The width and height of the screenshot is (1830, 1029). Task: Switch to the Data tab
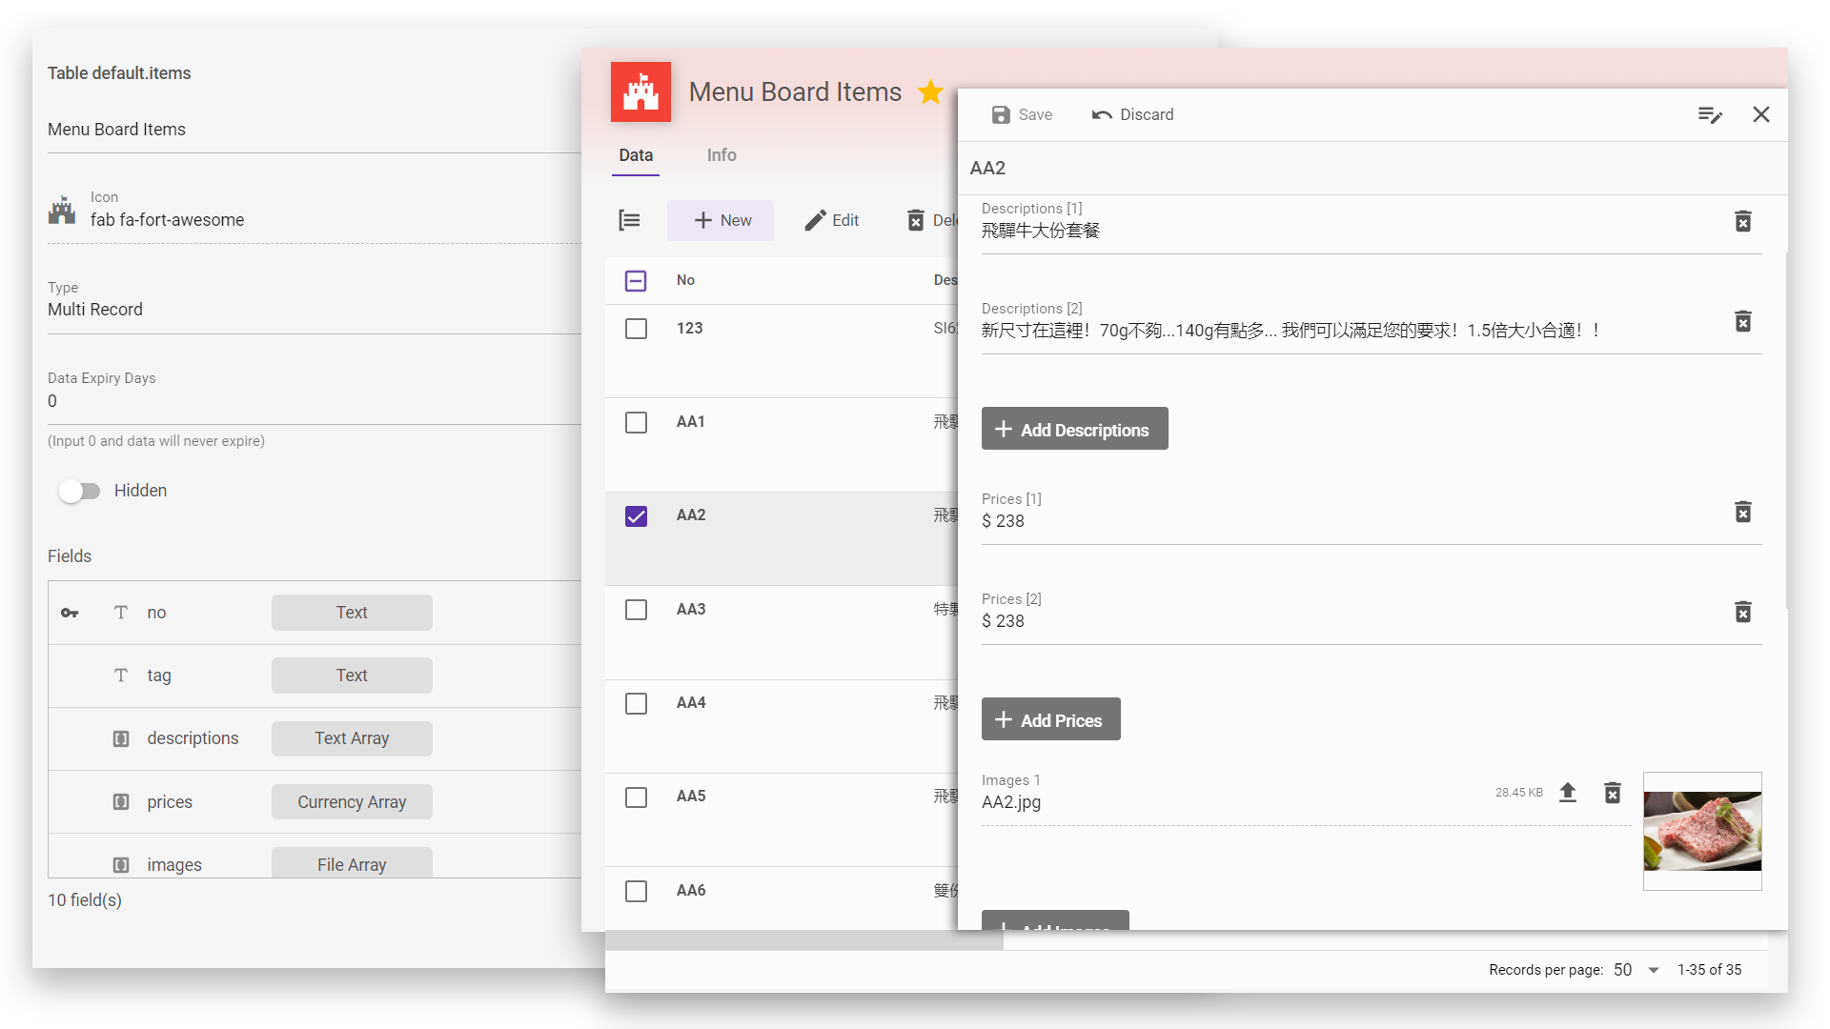click(636, 155)
